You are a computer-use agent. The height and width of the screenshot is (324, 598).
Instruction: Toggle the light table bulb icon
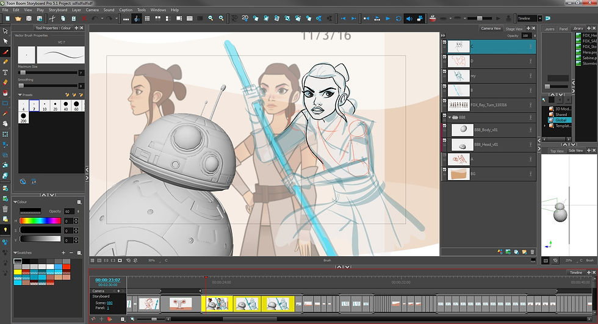pyautogui.click(x=5, y=229)
